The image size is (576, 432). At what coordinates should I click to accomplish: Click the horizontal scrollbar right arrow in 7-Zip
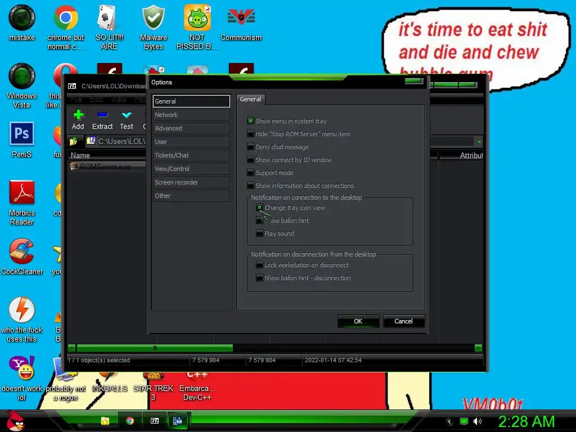point(478,348)
